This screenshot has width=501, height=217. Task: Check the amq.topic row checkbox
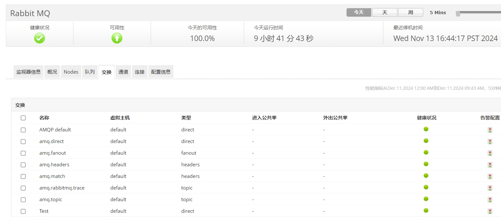coord(23,200)
